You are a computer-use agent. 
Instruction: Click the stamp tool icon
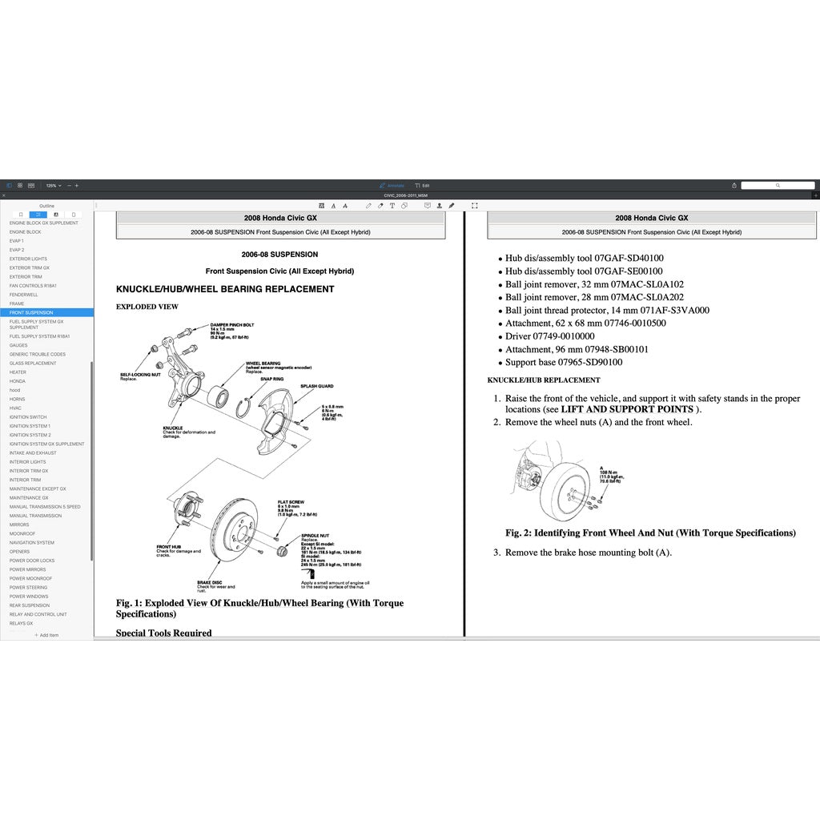pos(440,206)
